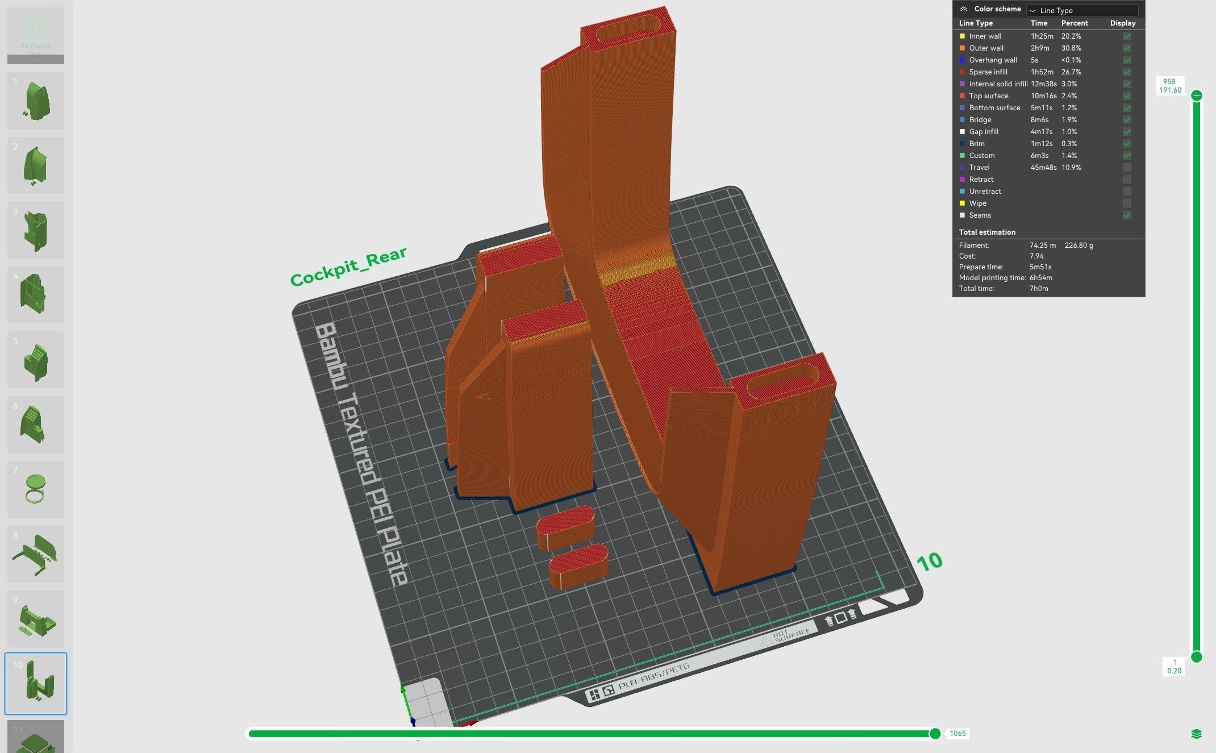Screen dimensions: 1216x753
Task: Click the Inner wall yellow color swatch
Action: point(962,36)
